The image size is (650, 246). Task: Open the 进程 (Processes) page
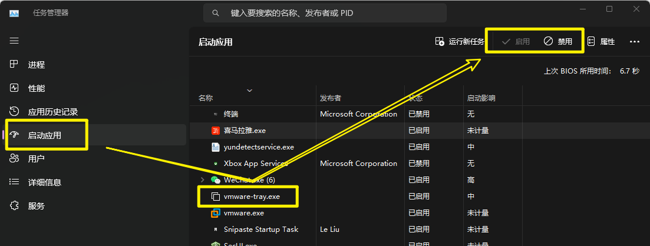pyautogui.click(x=36, y=65)
